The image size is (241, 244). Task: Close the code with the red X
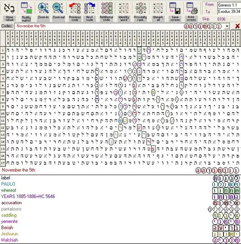[237, 26]
